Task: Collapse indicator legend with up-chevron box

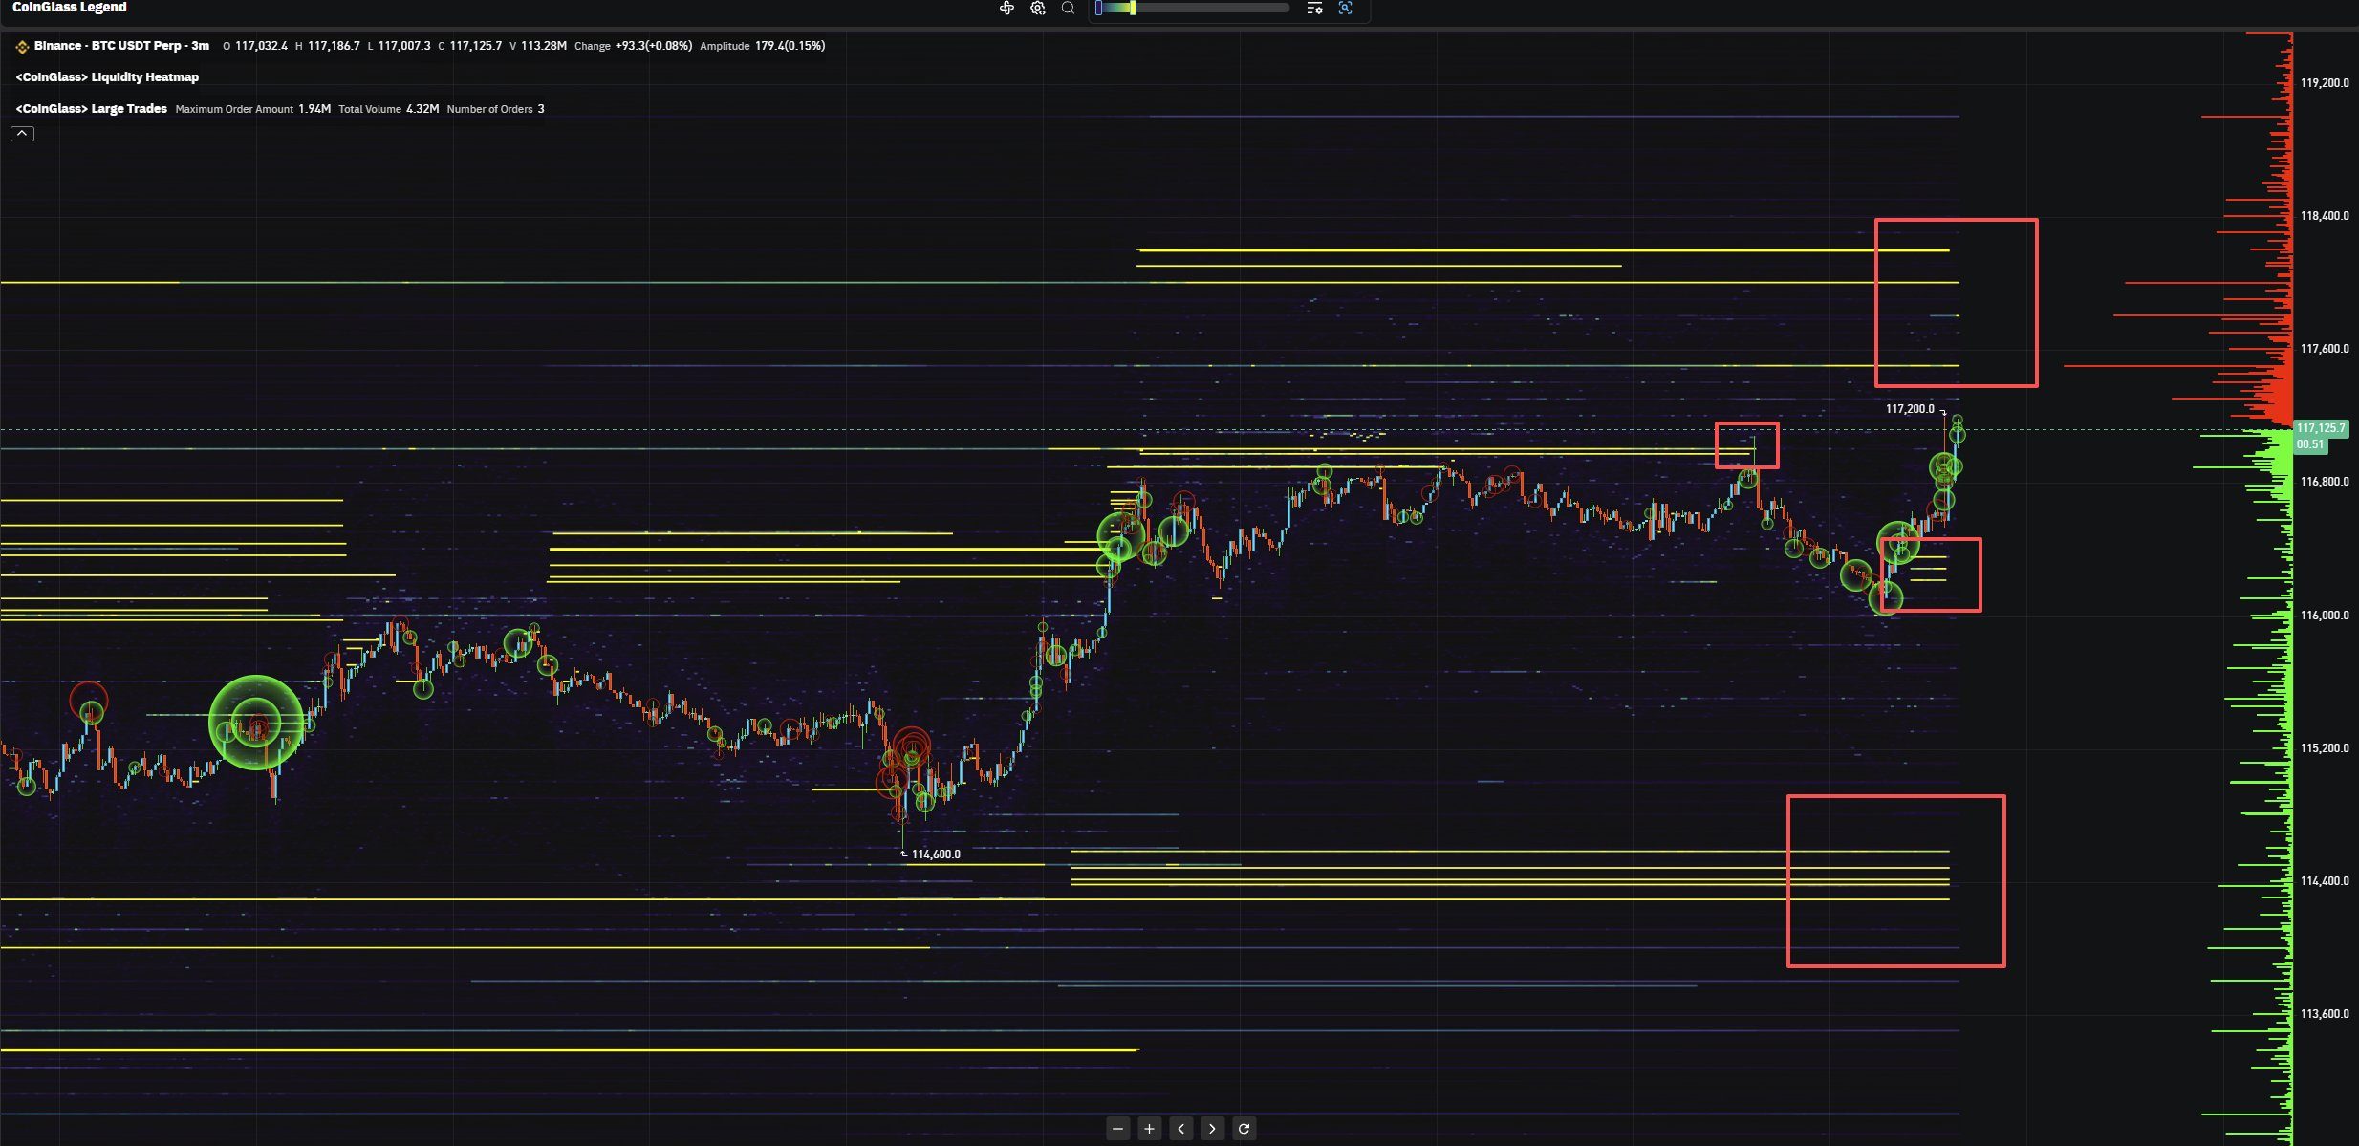Action: click(x=22, y=134)
